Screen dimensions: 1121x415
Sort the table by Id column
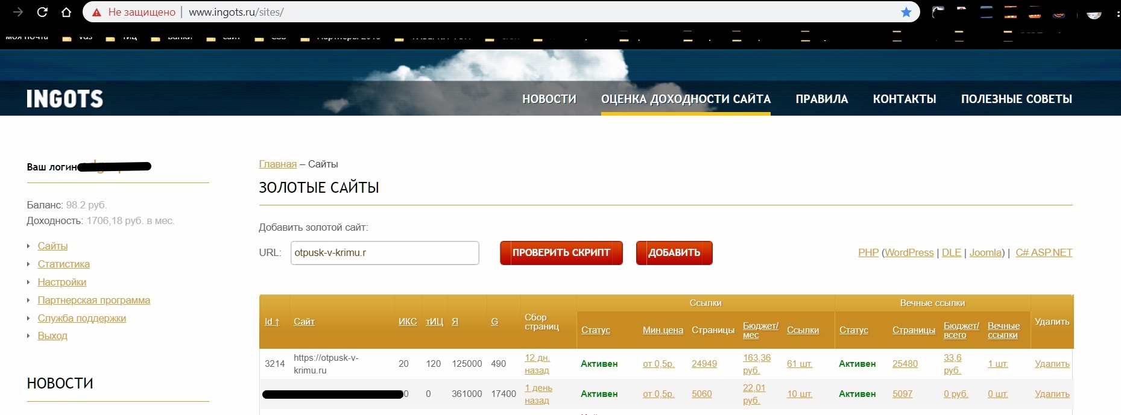pyautogui.click(x=272, y=322)
